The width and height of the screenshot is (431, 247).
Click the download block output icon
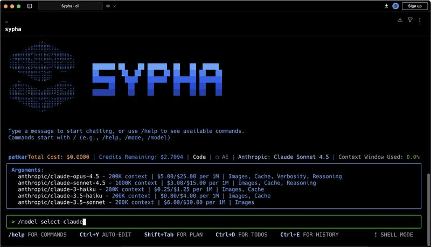400,20
